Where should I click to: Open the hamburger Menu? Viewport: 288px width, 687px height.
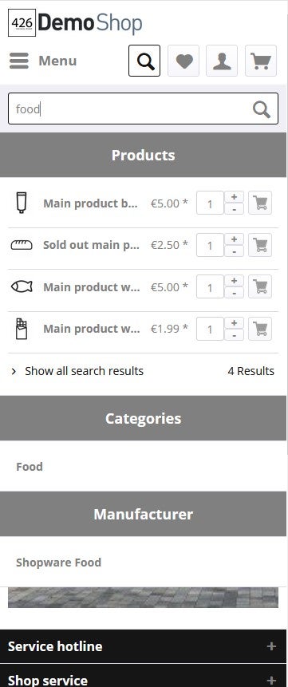[43, 61]
